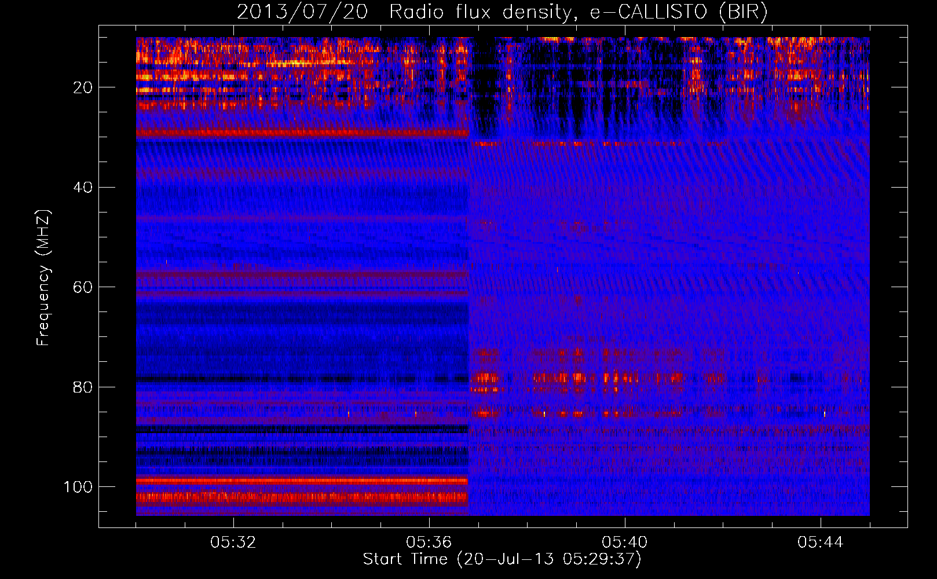Click the Frequency (MHZ) axis label
The height and width of the screenshot is (579, 937).
click(x=43, y=278)
